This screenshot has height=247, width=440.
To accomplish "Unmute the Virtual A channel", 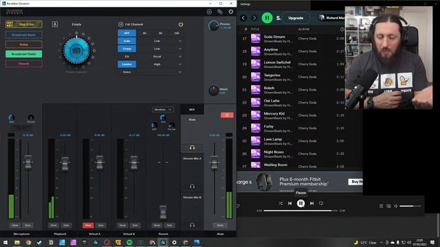I will pos(88,225).
